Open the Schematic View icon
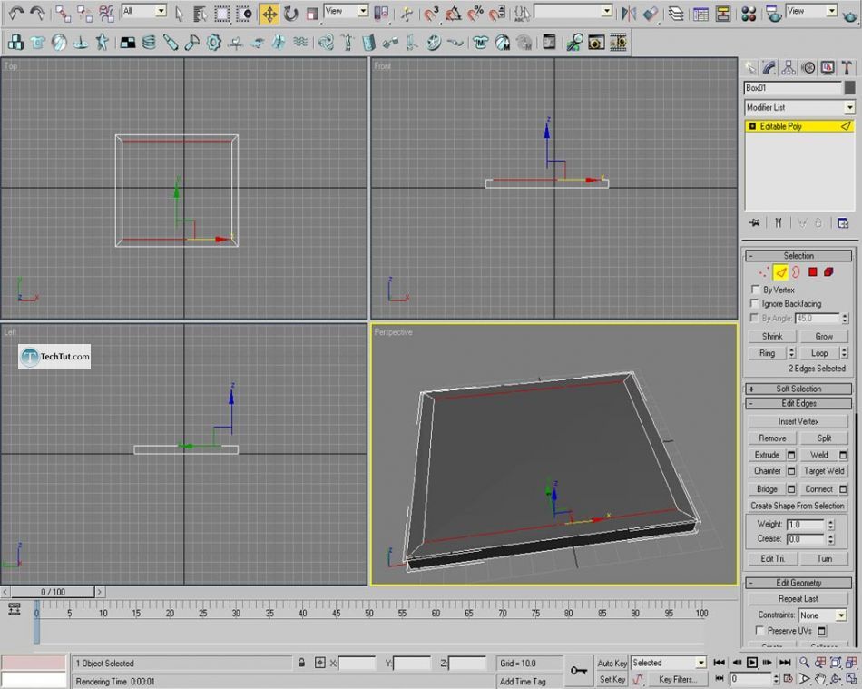The height and width of the screenshot is (689, 862). 723,14
